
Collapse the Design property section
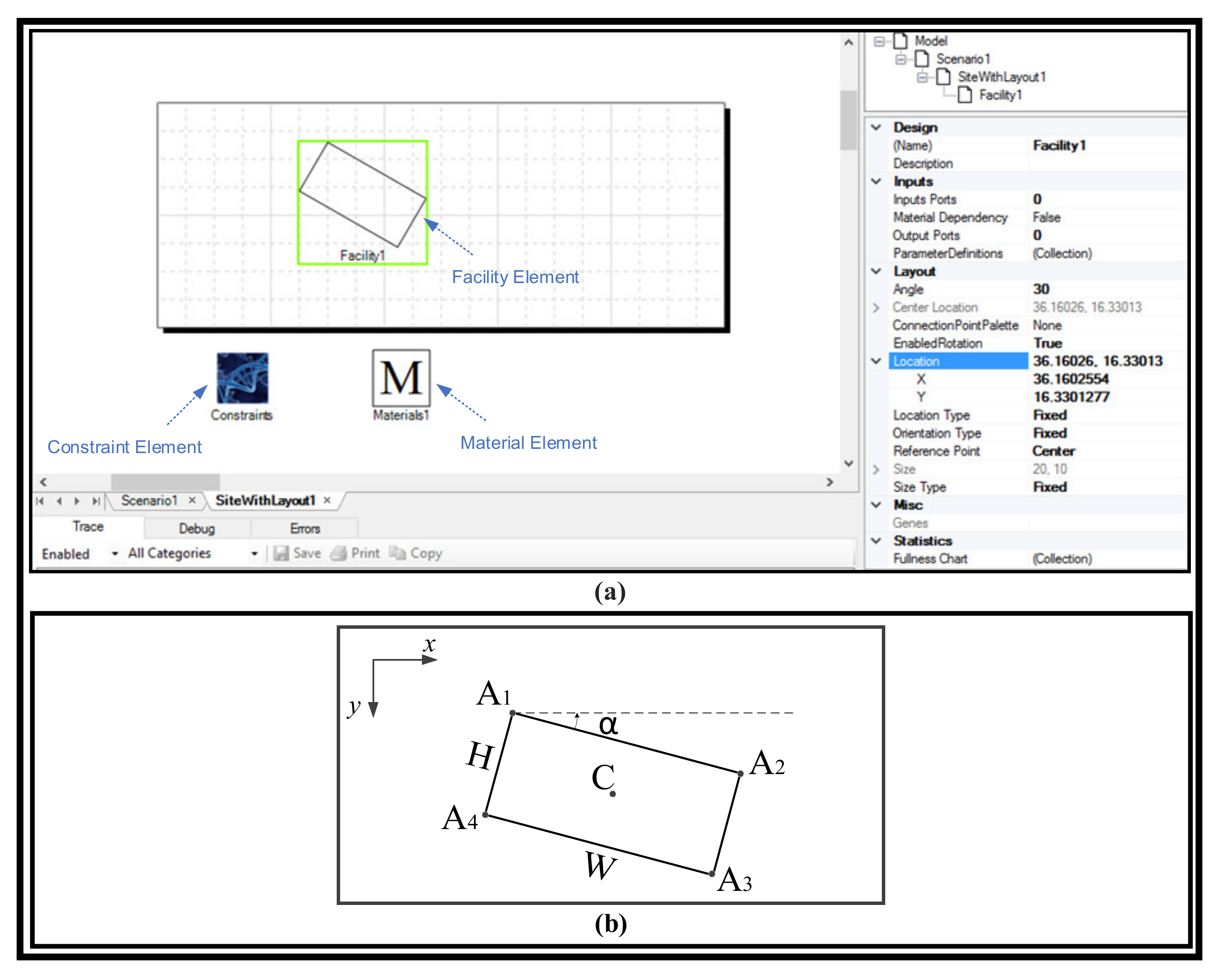point(876,127)
